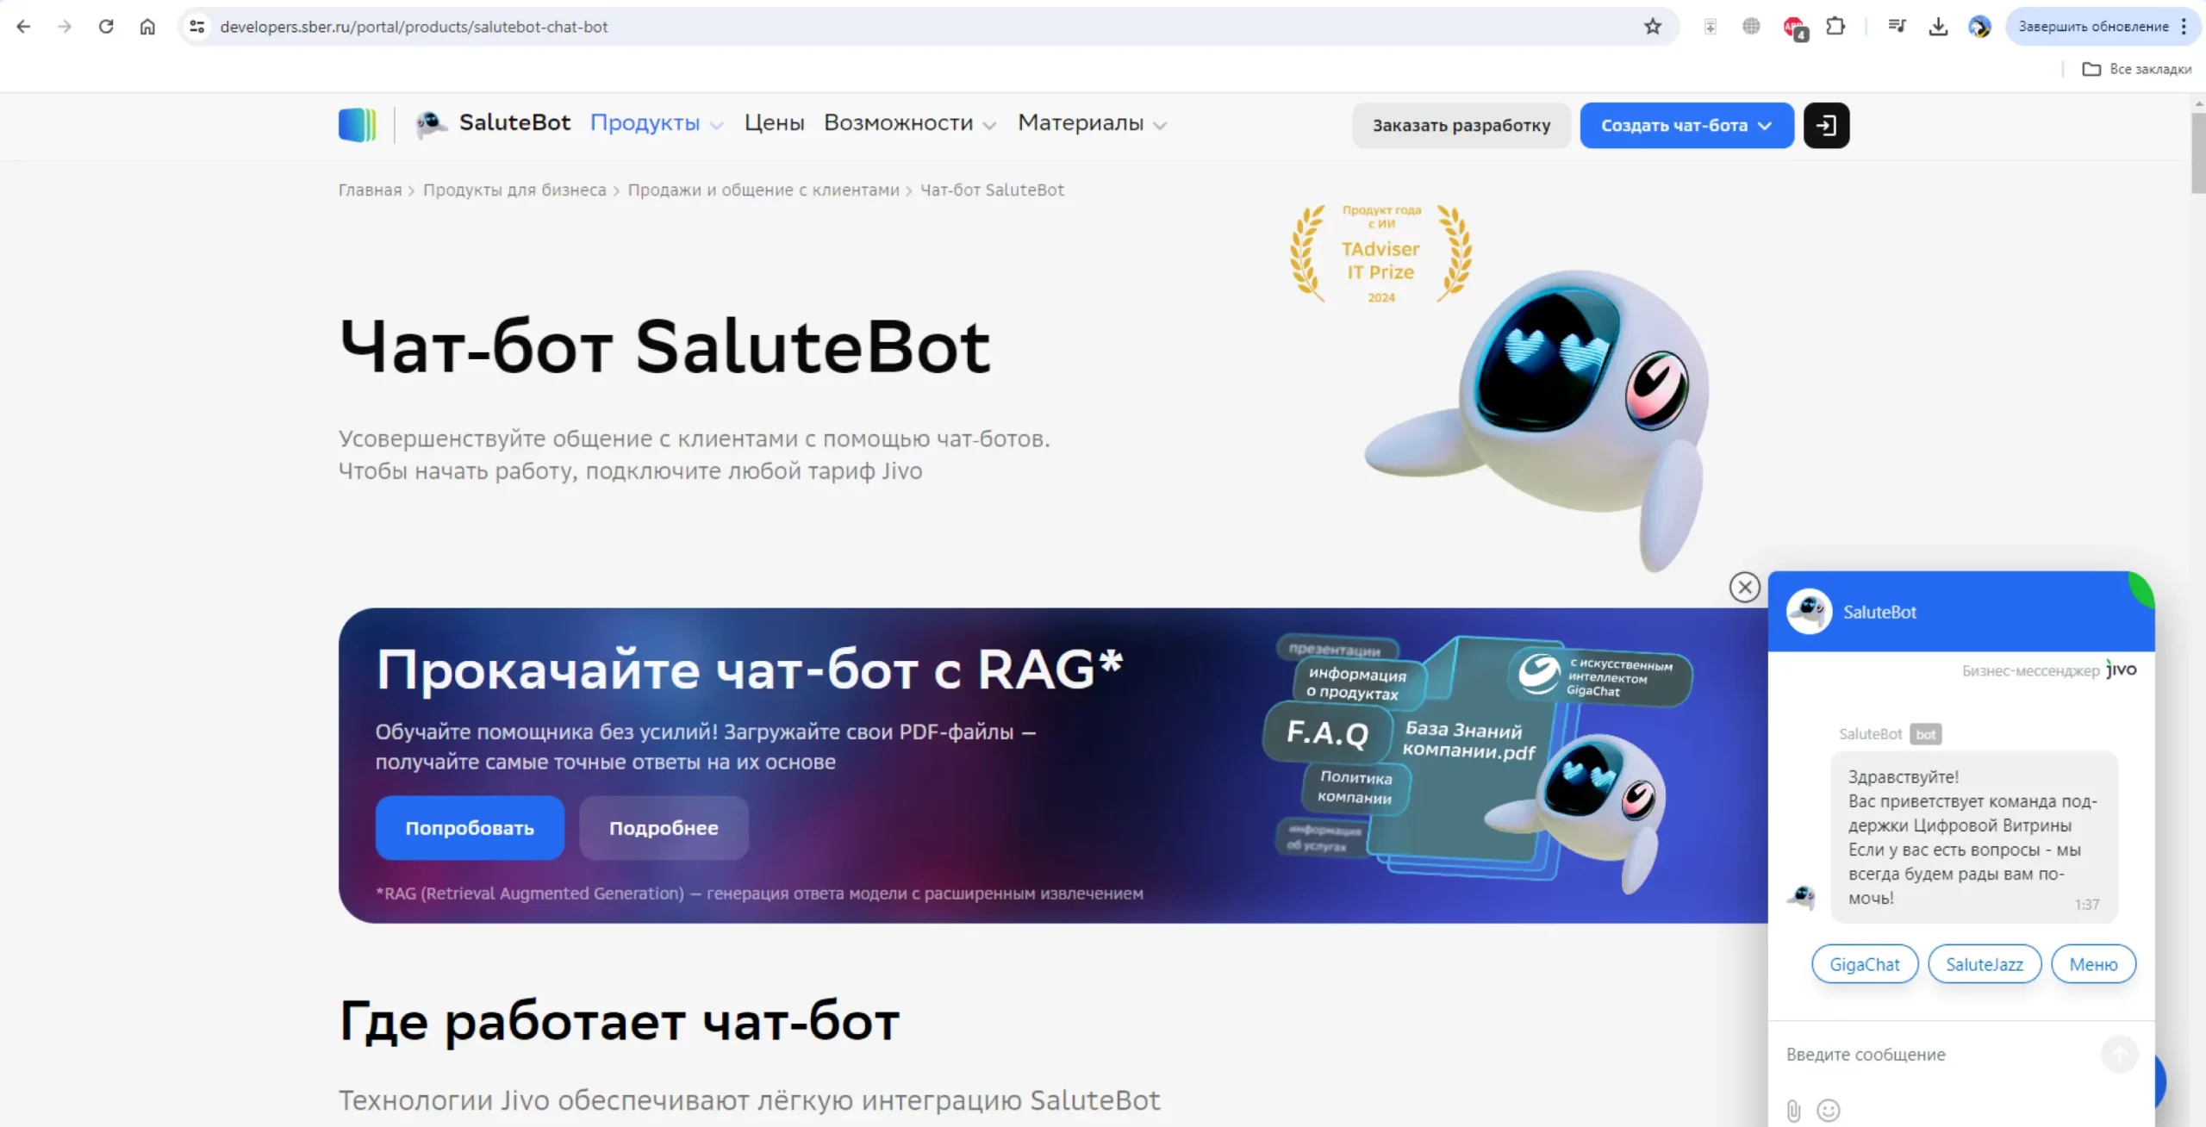Open the browser extensions puzzle icon
This screenshot has width=2206, height=1127.
[1835, 27]
